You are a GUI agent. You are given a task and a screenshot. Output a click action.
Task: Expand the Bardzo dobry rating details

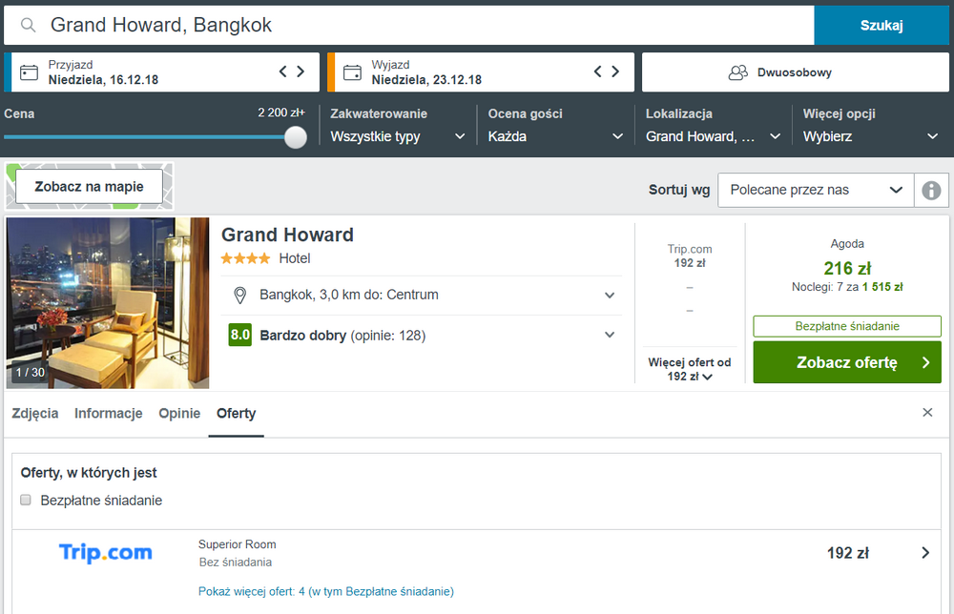[x=610, y=335]
